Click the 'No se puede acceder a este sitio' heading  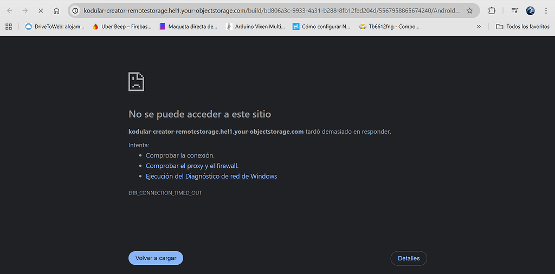(199, 114)
